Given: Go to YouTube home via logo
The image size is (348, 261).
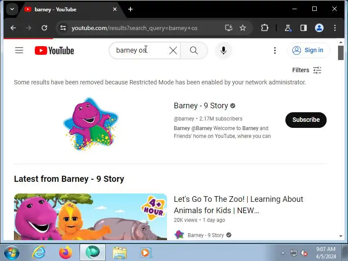Looking at the screenshot, I should coord(54,50).
